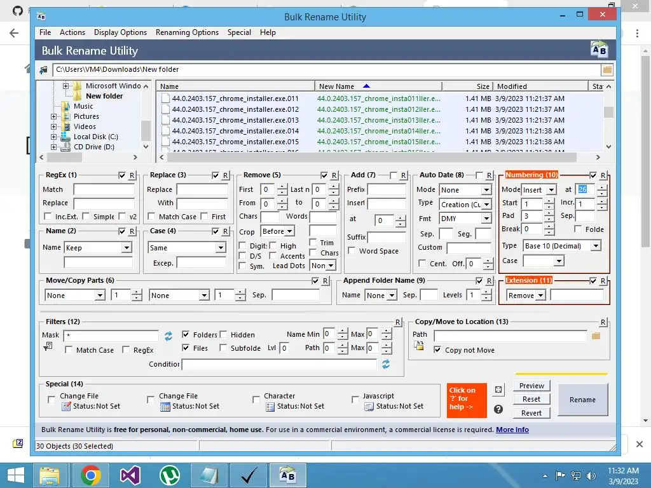Open the More Info link
This screenshot has height=488, width=651.
[512, 430]
